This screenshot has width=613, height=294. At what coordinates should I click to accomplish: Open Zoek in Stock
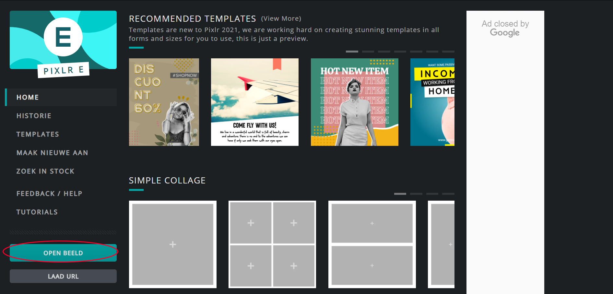click(x=45, y=171)
